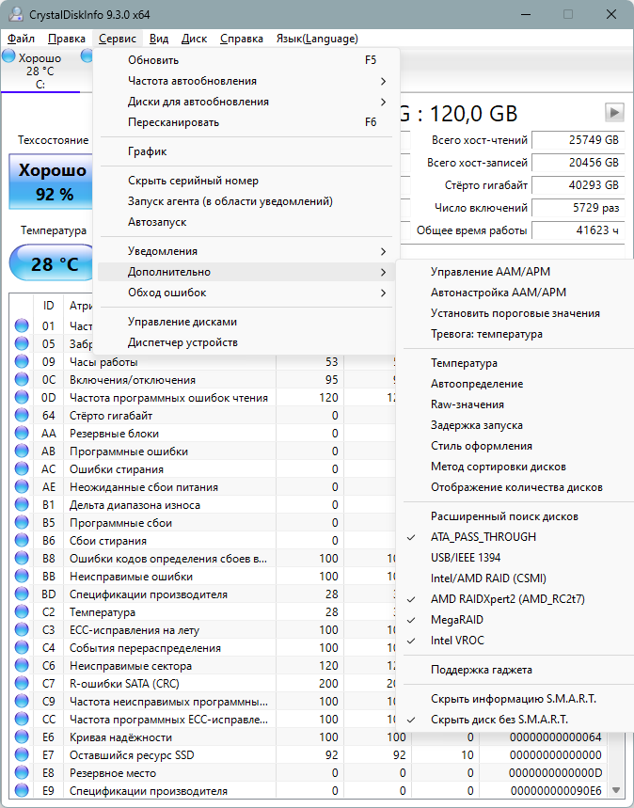
Task: Click the status circle for AA Резервные блоки
Action: tap(22, 434)
